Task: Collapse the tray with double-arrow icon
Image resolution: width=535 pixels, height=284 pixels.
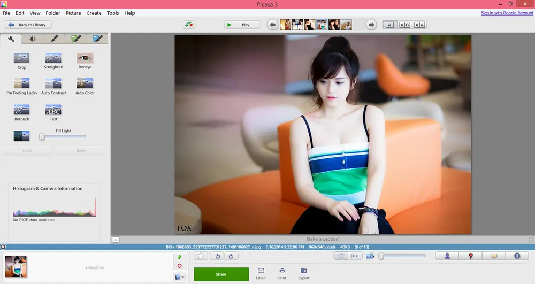Action: [x=3, y=247]
